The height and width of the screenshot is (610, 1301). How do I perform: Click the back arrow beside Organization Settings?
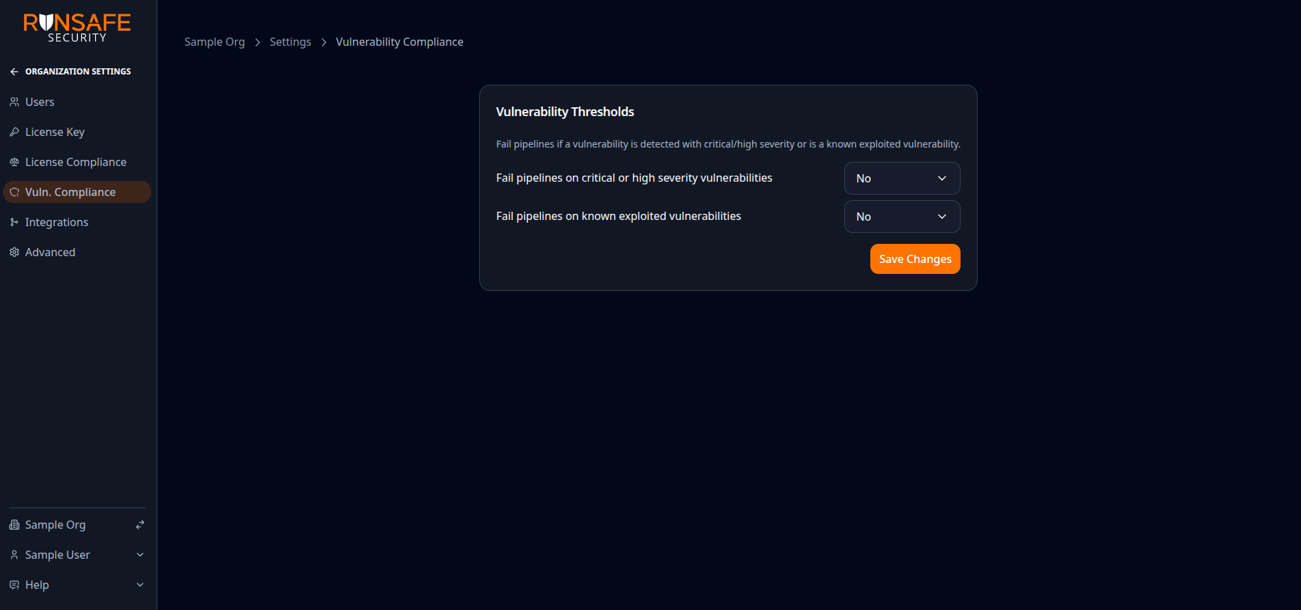pyautogui.click(x=14, y=71)
